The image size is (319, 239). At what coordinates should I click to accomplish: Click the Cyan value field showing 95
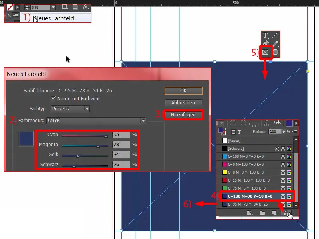coord(121,135)
